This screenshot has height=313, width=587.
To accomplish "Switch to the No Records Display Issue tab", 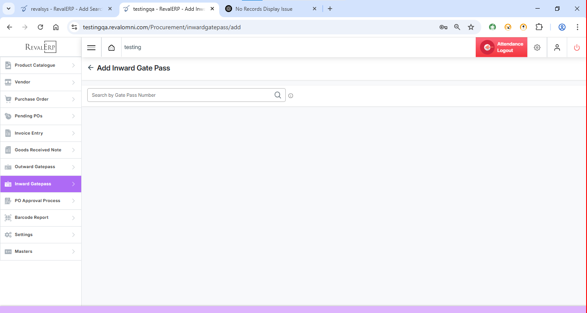I will [264, 9].
